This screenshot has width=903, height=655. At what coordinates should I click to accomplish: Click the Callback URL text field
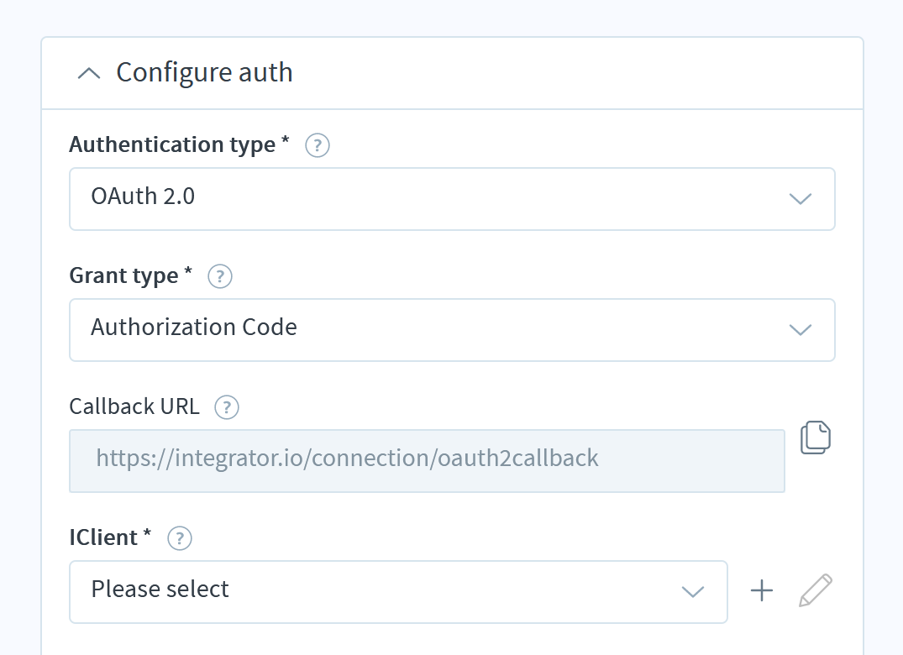(x=426, y=460)
